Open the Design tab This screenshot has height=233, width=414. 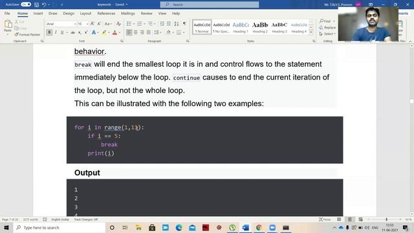69,13
